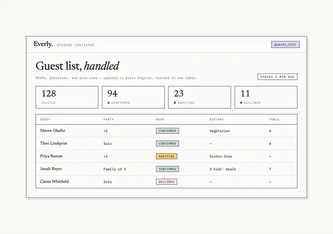Viewport: 333px width, 234px height.
Task: Click the Wedding Concierge label
Action: (x=75, y=45)
